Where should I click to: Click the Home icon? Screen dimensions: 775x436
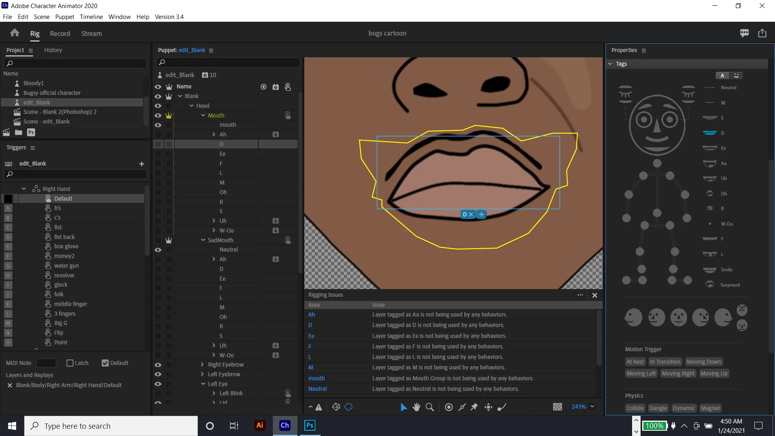pos(15,33)
